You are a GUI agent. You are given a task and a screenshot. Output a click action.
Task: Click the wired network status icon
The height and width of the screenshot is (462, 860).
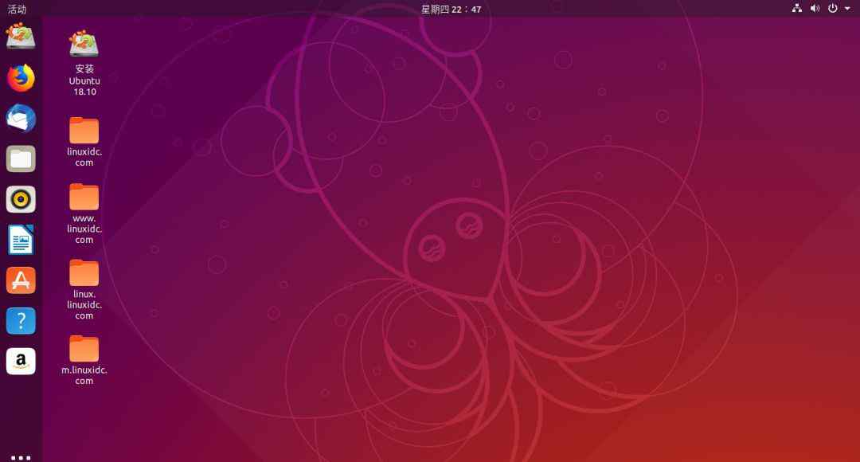pos(797,9)
